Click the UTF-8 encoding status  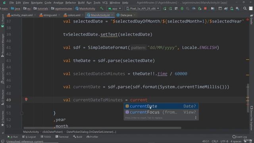pyautogui.click(x=224, y=141)
